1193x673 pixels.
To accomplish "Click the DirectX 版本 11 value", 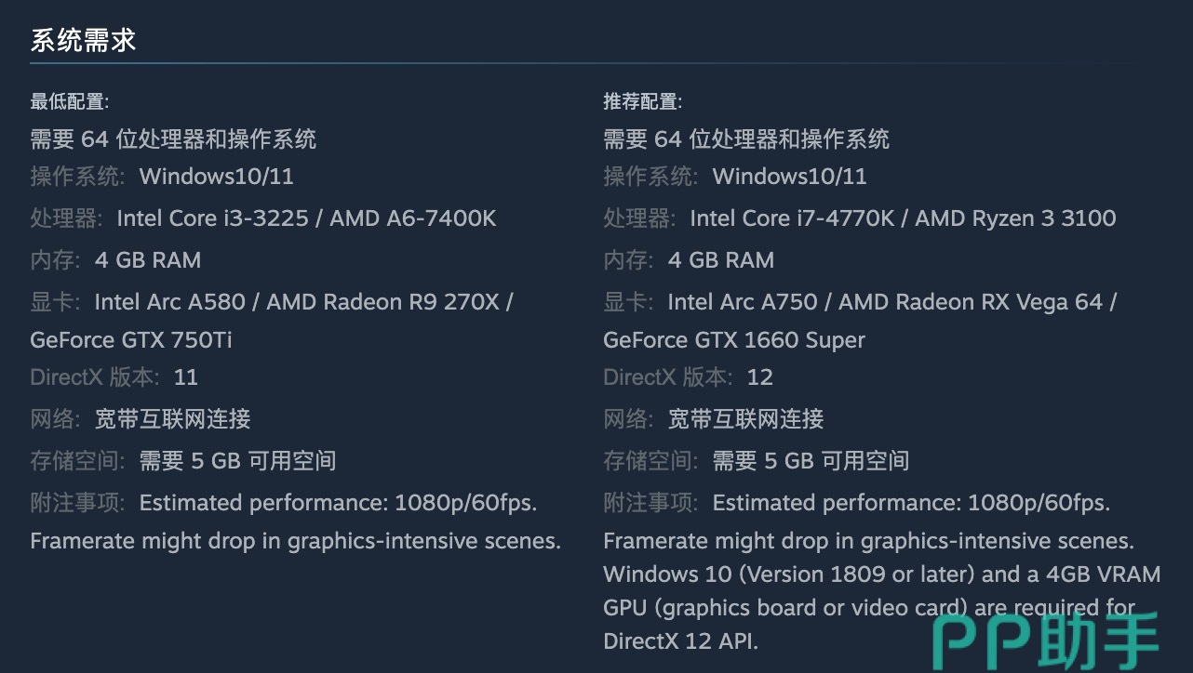I will pos(186,377).
